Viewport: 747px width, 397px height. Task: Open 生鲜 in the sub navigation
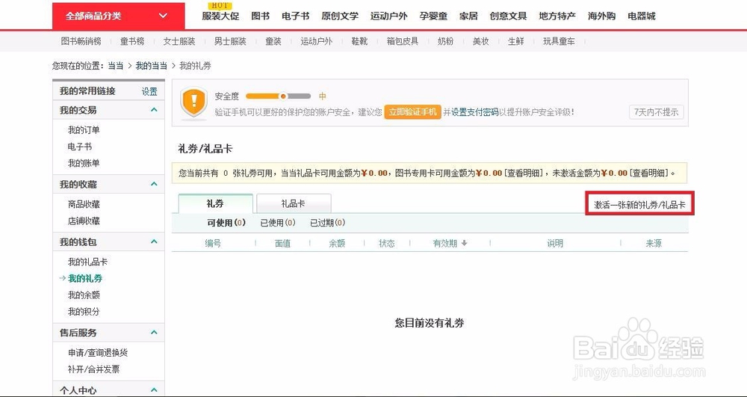click(516, 41)
